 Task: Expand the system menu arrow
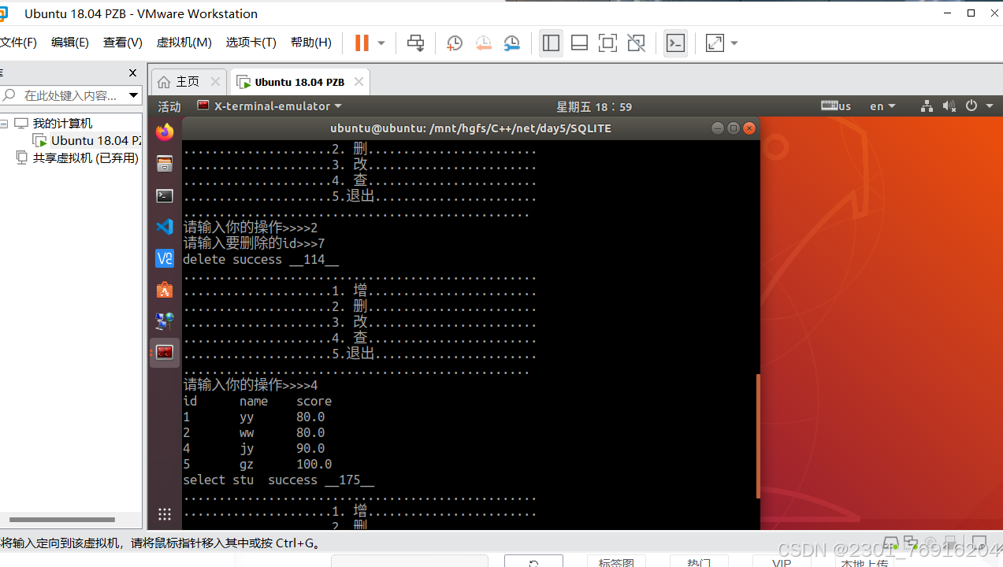pos(988,106)
